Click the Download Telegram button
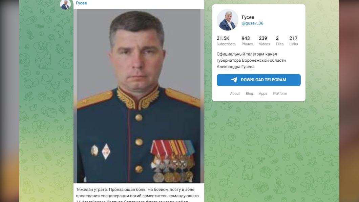 tap(258, 80)
